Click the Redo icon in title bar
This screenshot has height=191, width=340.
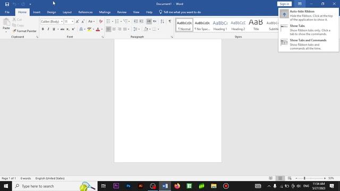(x=23, y=4)
